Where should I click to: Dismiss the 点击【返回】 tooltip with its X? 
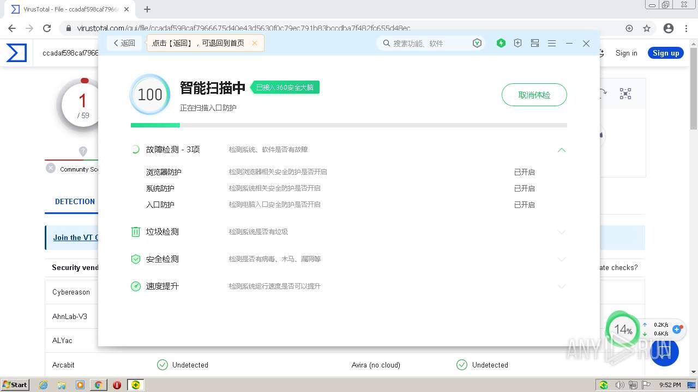(x=255, y=43)
